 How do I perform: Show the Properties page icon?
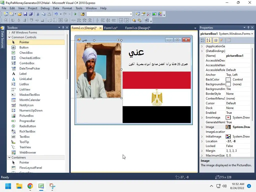coord(216,40)
